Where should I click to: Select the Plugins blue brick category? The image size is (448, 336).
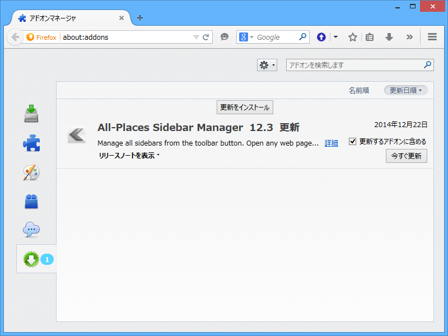31,202
